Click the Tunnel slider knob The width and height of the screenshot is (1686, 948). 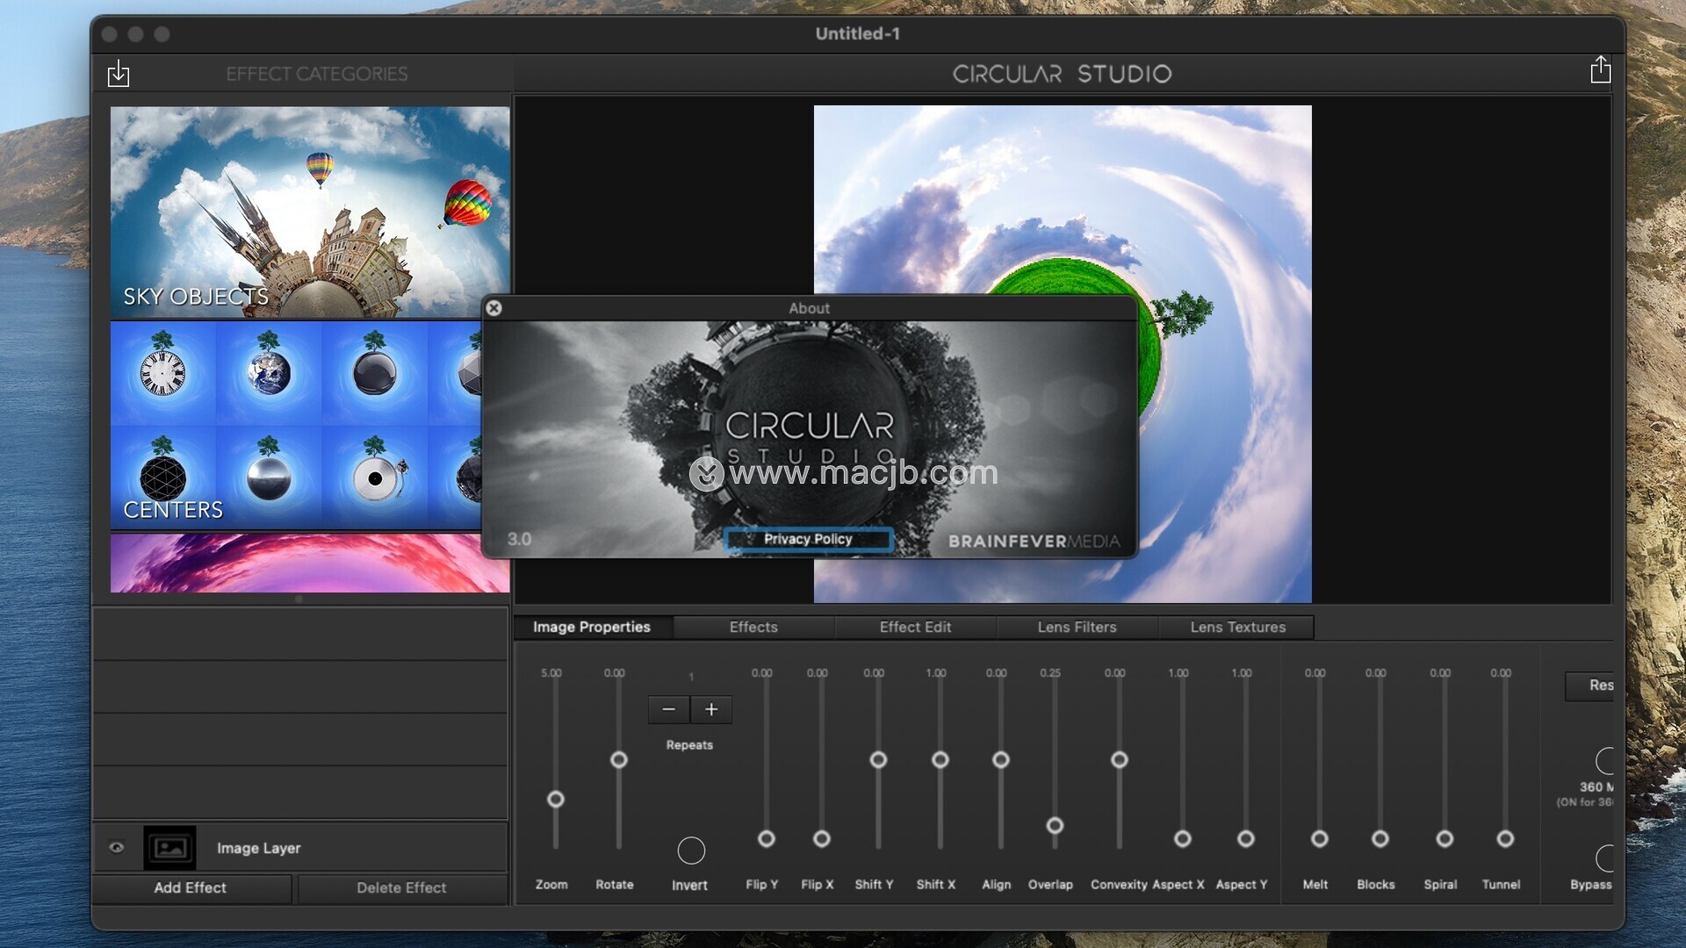(x=1504, y=838)
